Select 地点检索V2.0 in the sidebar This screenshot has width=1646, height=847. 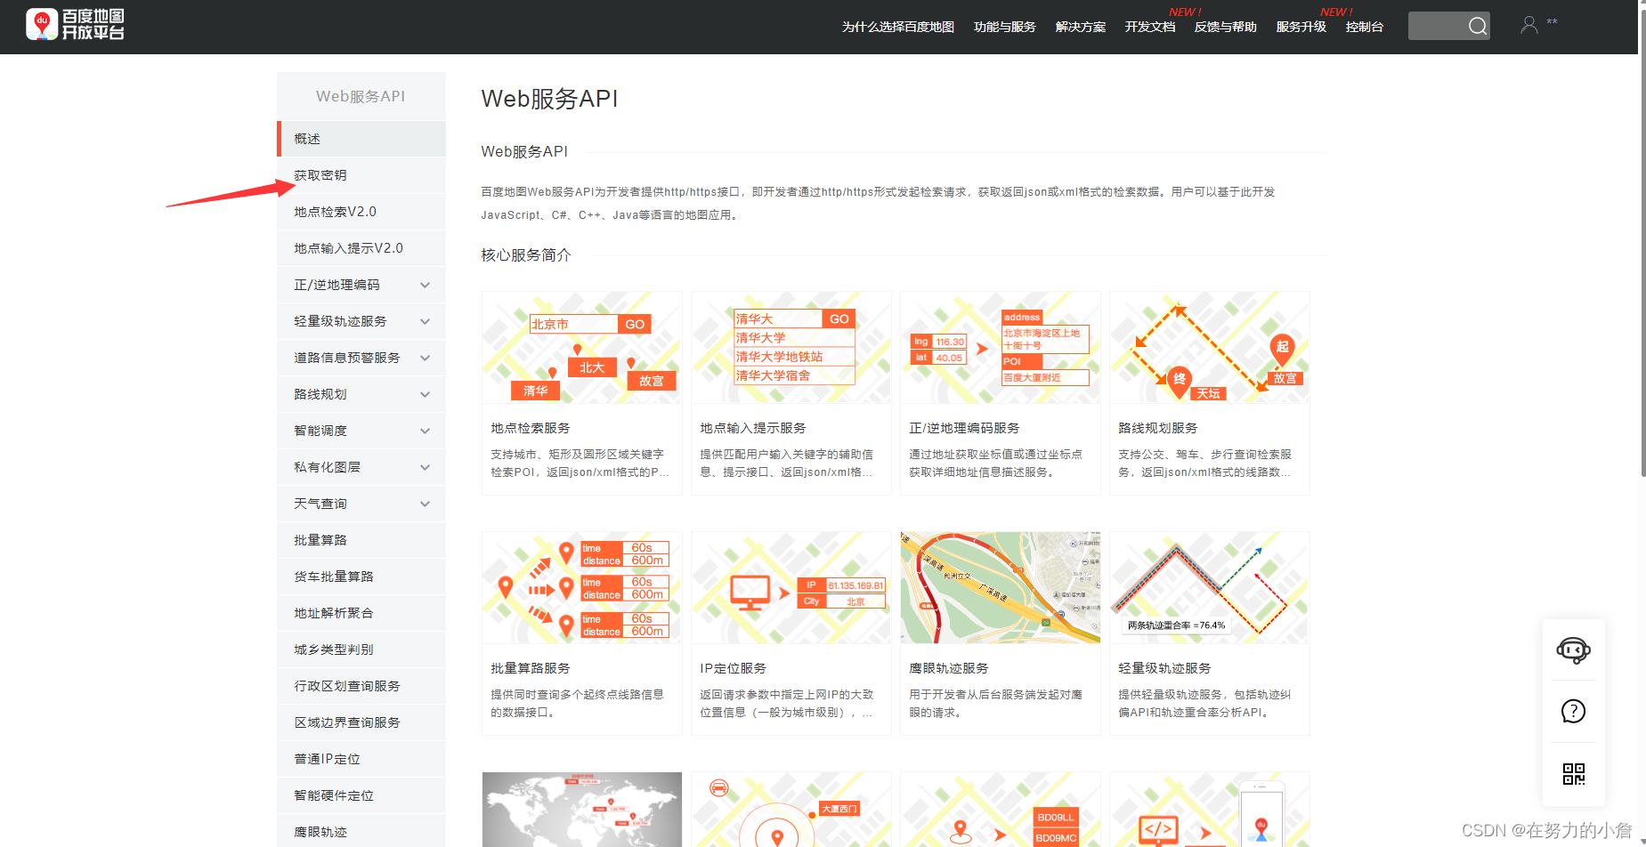[x=361, y=212]
